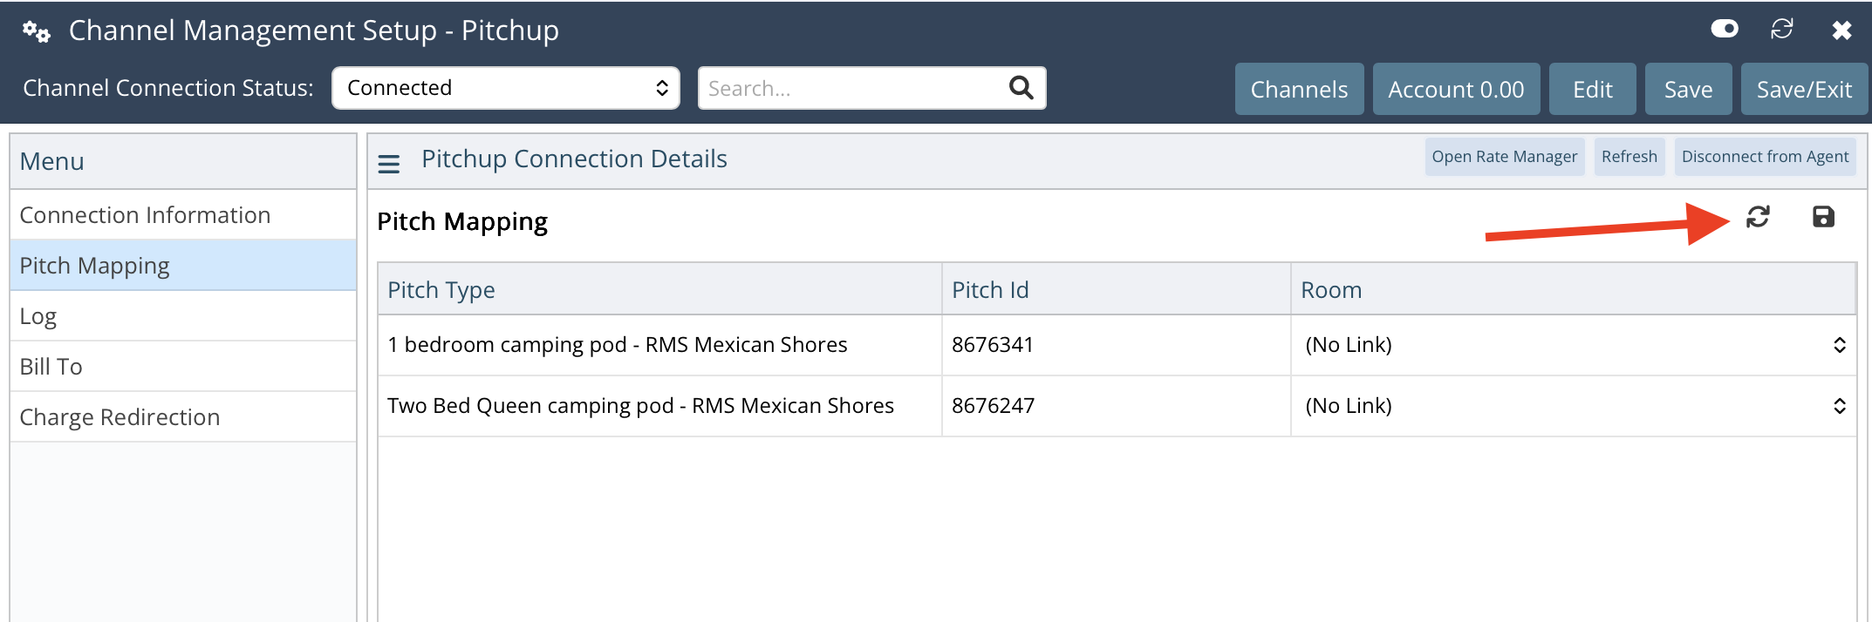This screenshot has width=1872, height=622.
Task: Click the magnifying glass search icon
Action: (1021, 87)
